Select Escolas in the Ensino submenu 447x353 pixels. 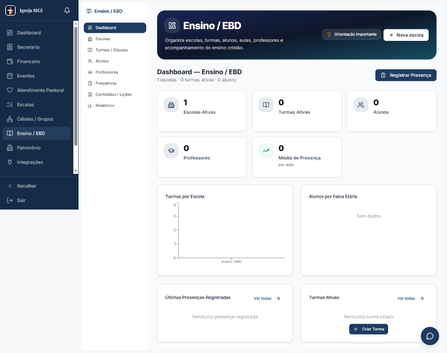tap(115, 39)
